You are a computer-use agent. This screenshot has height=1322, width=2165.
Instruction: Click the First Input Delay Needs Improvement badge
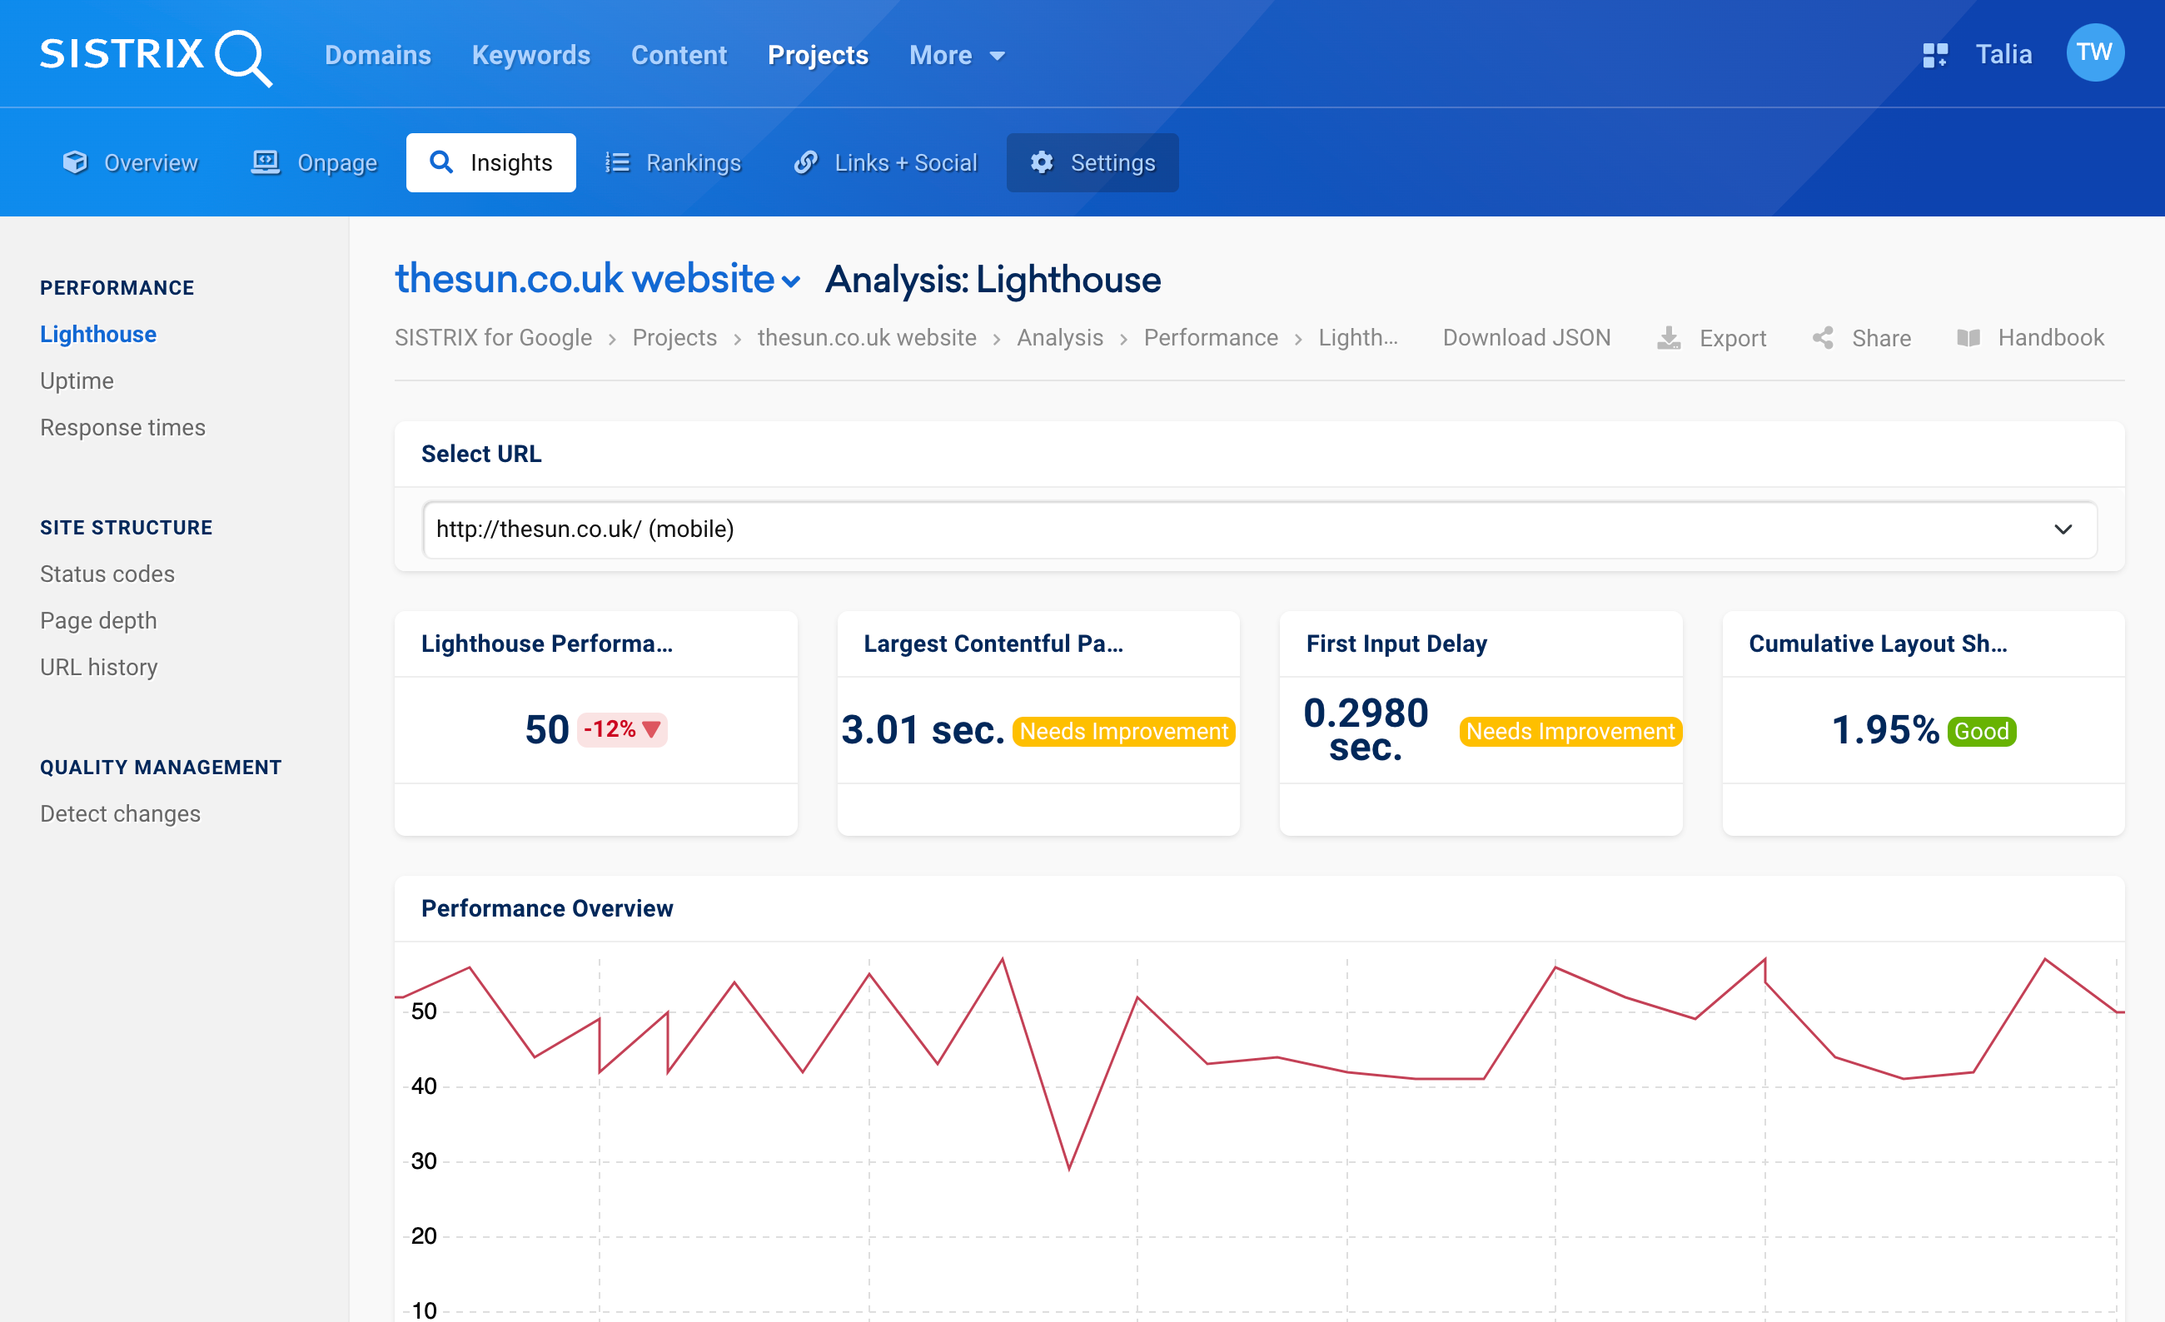1570,731
